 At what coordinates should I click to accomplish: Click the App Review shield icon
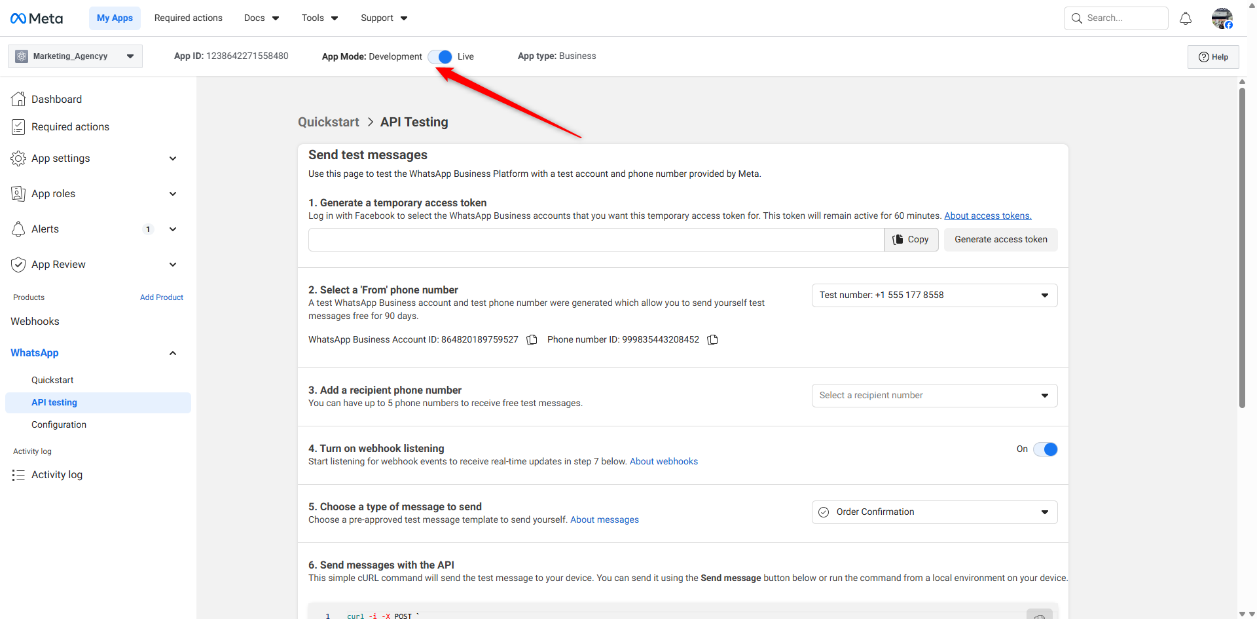[x=18, y=265]
